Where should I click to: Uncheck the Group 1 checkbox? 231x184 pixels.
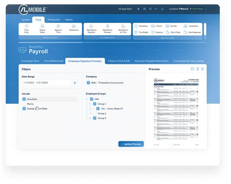(95, 104)
